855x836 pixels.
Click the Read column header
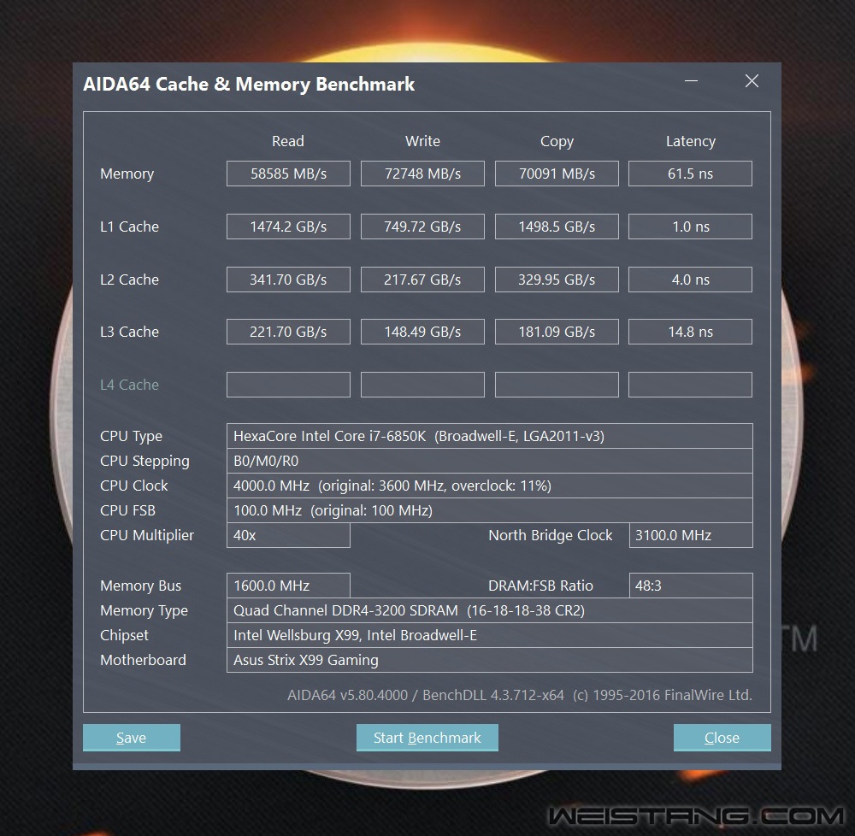click(288, 141)
